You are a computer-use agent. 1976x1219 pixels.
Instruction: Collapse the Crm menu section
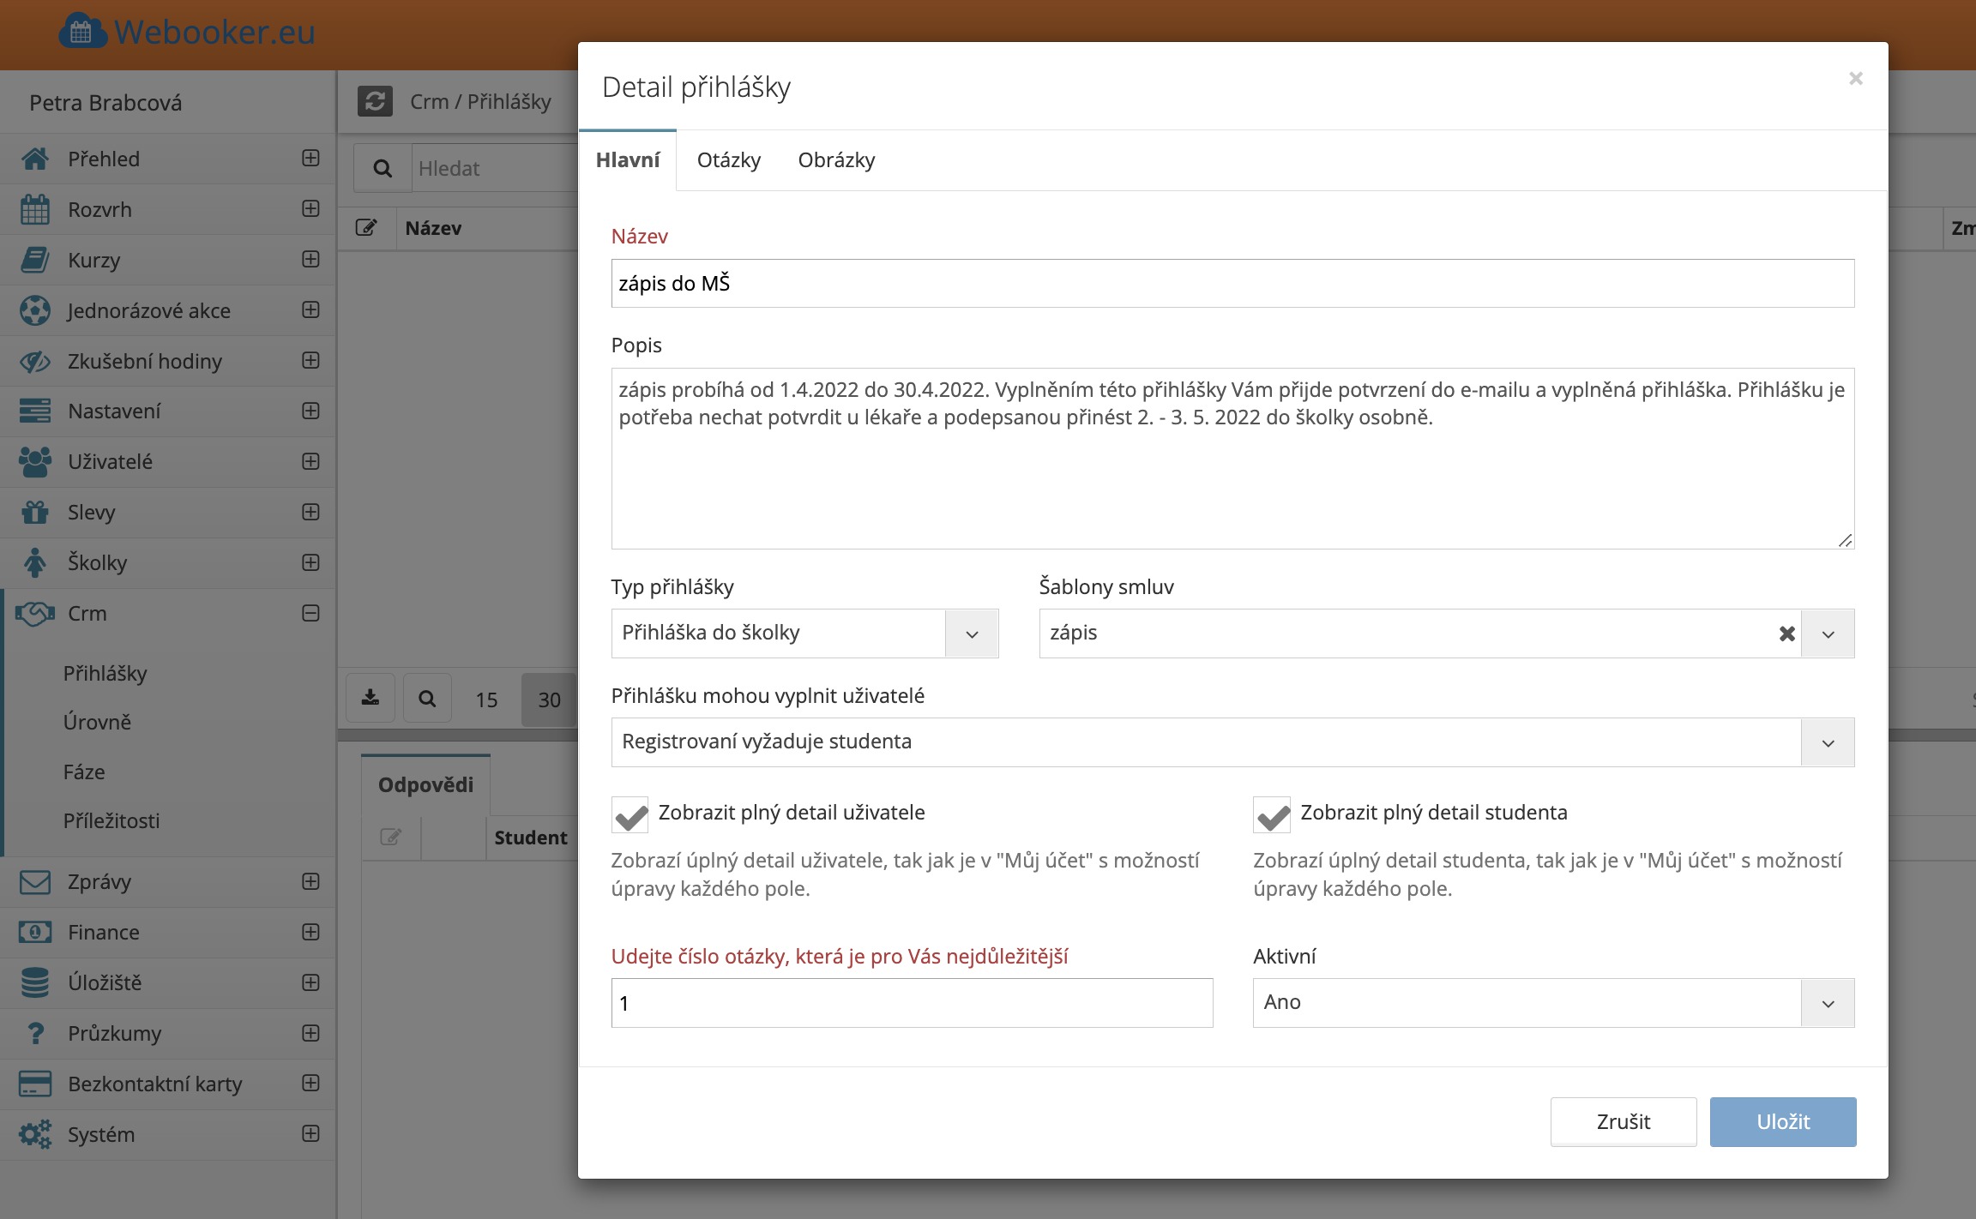click(310, 613)
